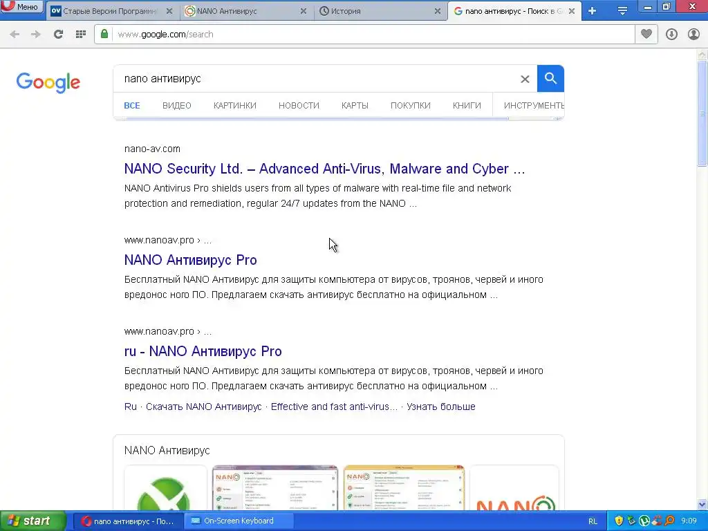The height and width of the screenshot is (531, 708).
Task: Open the NANO Антивирус Pro result link
Action: click(x=191, y=260)
